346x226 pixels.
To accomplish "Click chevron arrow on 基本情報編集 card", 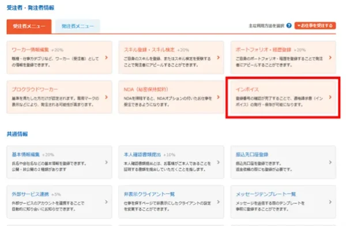I will 106,162.
